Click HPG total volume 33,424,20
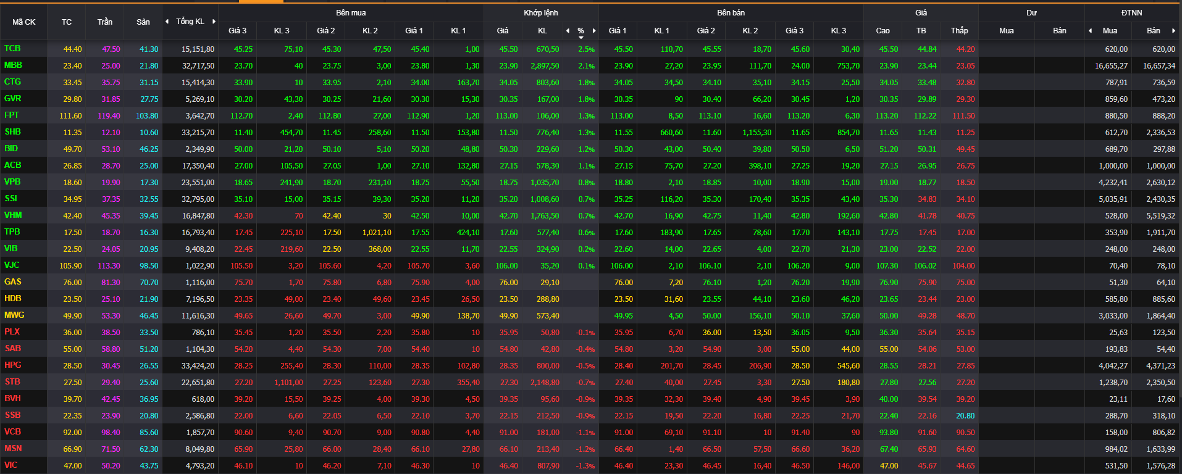 pyautogui.click(x=198, y=366)
